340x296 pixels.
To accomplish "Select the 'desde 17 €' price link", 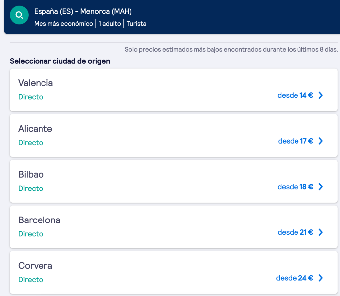I will (x=296, y=141).
